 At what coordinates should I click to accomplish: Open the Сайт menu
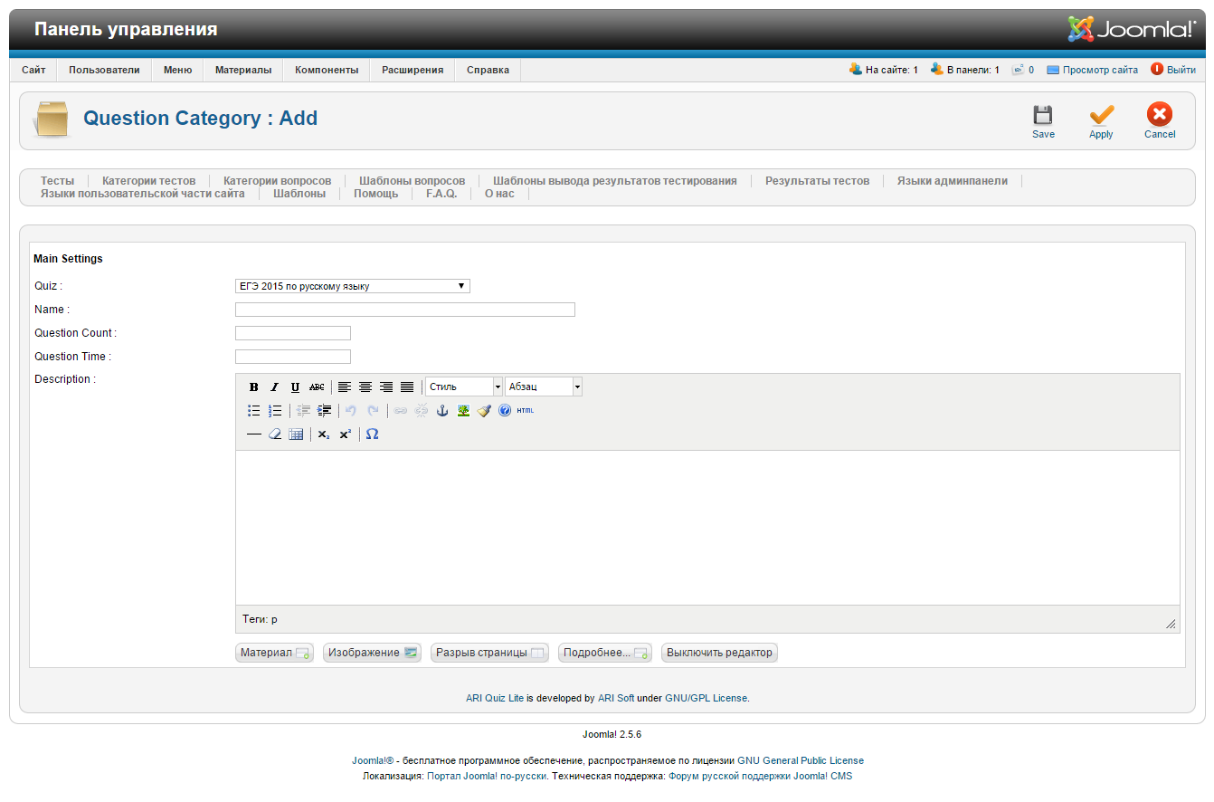pyautogui.click(x=33, y=70)
